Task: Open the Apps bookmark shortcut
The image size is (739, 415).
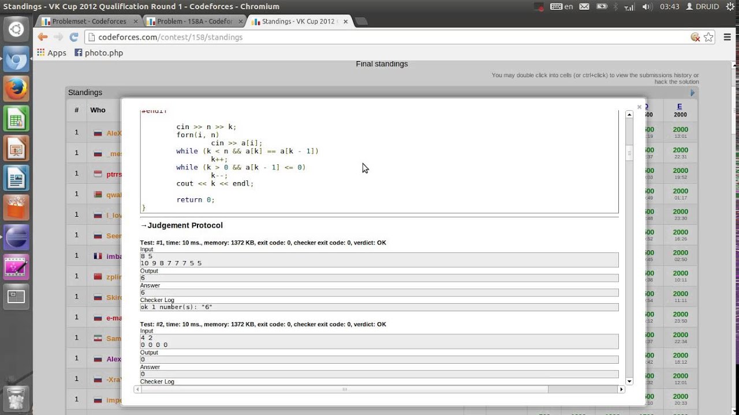Action: coord(51,52)
